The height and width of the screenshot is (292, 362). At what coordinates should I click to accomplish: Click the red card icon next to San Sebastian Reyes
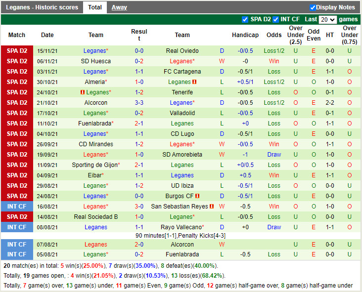(x=212, y=207)
